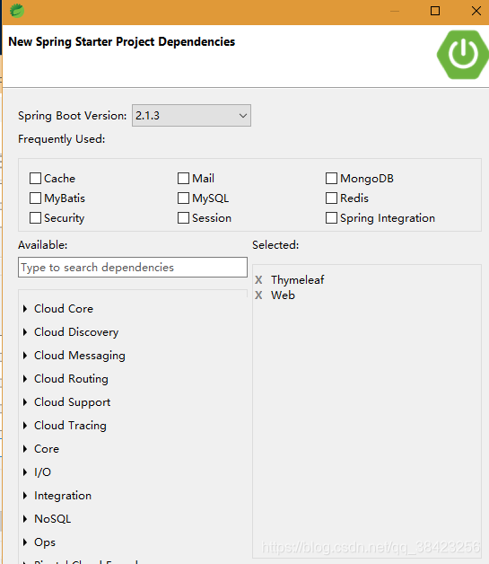The image size is (489, 564).
Task: Expand the I/O category arrow
Action: tap(25, 472)
